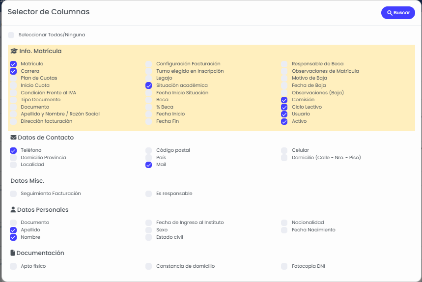This screenshot has height=282, width=422.
Task: Enable the Plan de Cuotas checkbox
Action: tap(13, 78)
